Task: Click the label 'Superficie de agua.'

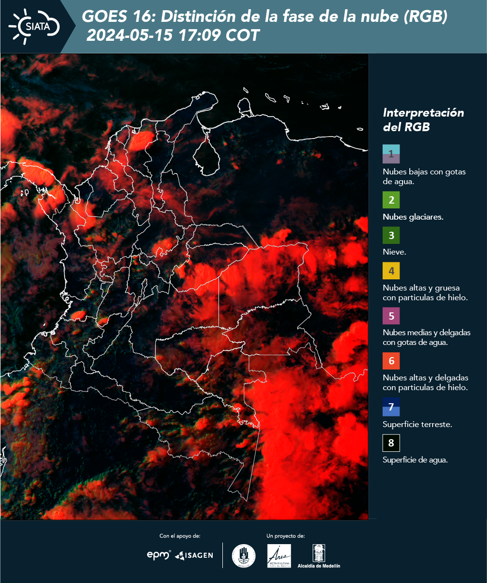Action: click(415, 460)
